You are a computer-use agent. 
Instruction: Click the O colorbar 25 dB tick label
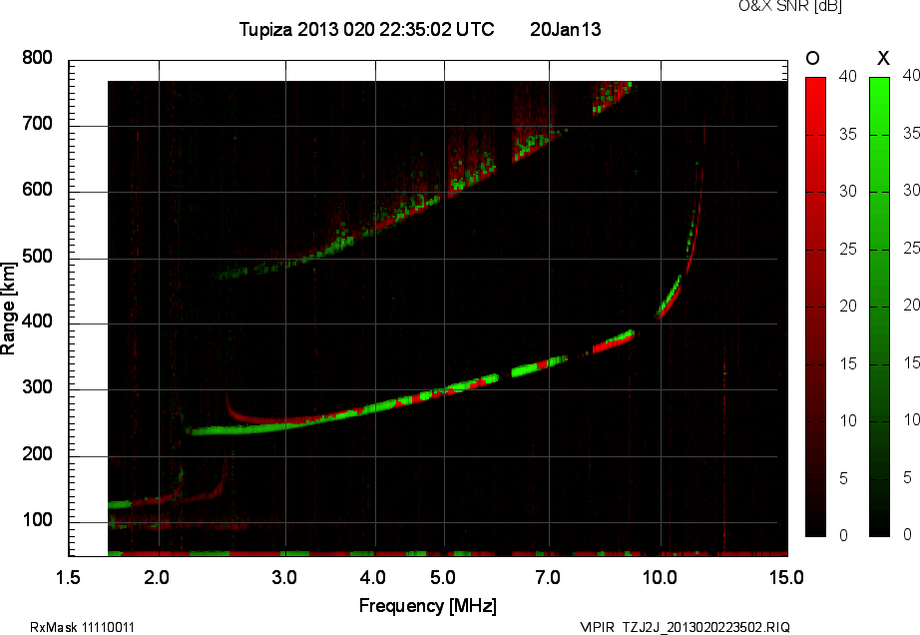847,250
